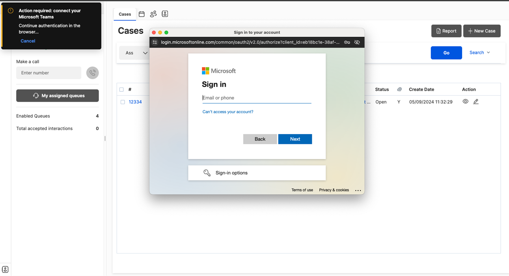Click the Email or phone field
This screenshot has height=276, width=509.
click(x=257, y=98)
